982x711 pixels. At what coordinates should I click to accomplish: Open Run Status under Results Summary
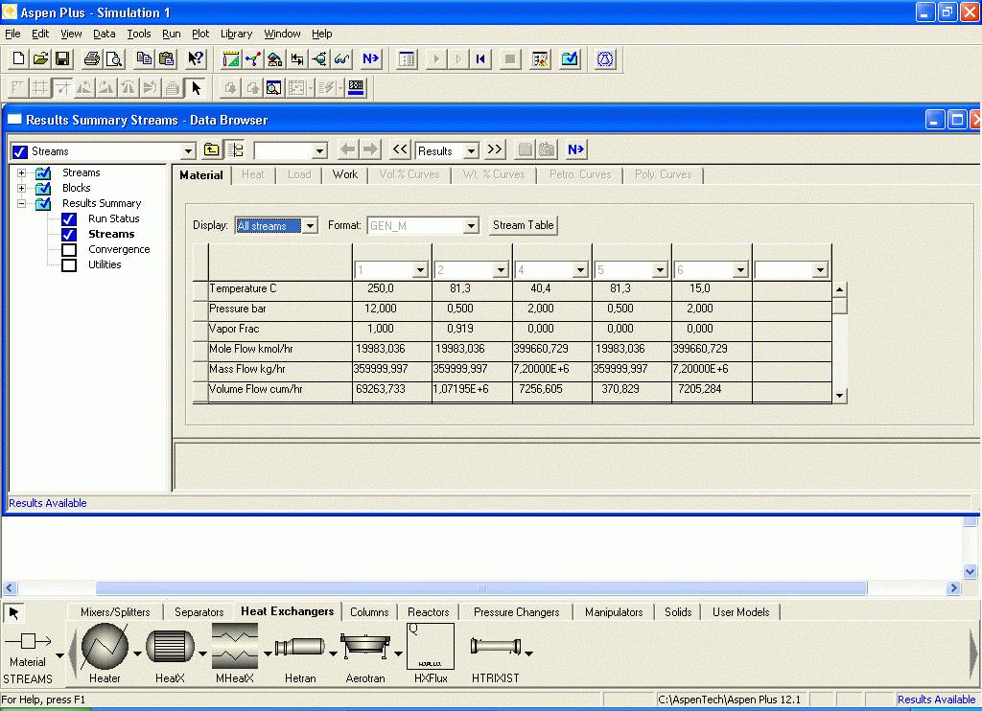coord(113,218)
